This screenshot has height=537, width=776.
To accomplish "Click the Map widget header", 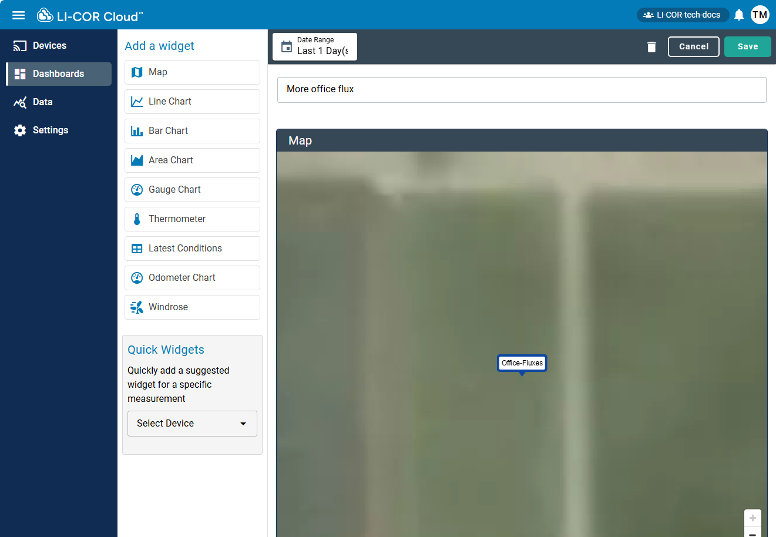I will [x=522, y=140].
